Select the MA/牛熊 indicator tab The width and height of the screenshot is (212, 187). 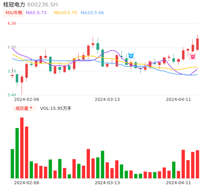tap(14, 13)
